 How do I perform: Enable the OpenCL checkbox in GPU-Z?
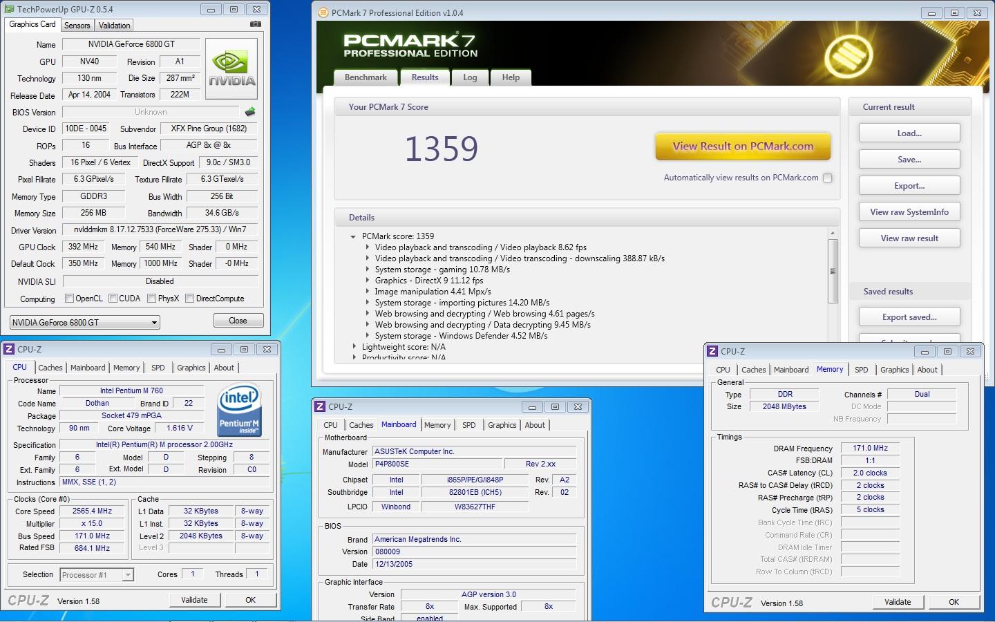click(69, 299)
